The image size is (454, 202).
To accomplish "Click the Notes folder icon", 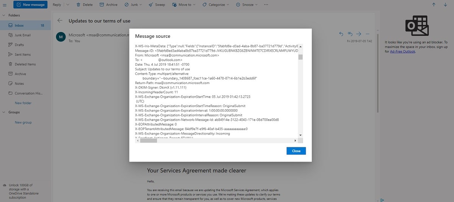I will (x=11, y=84).
